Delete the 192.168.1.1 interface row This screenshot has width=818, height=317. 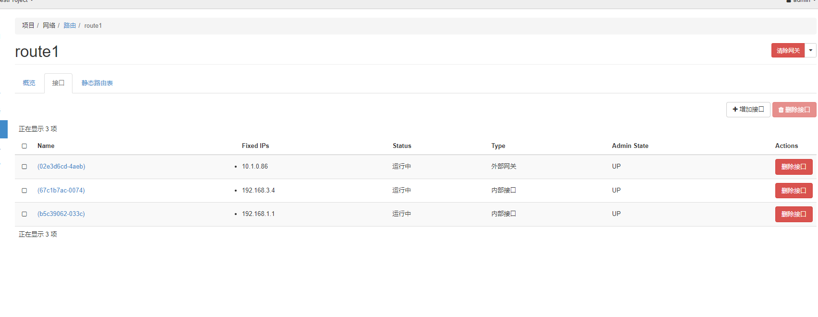(x=794, y=214)
